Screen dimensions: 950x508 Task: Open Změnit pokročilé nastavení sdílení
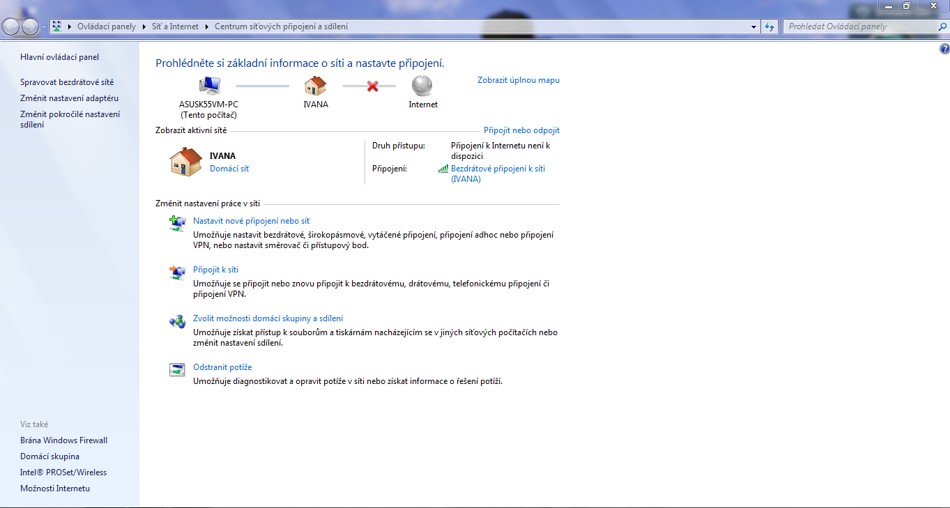coord(70,119)
